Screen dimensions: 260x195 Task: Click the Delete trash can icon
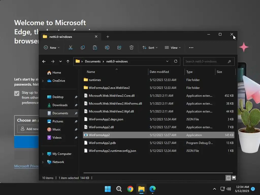click(132, 47)
